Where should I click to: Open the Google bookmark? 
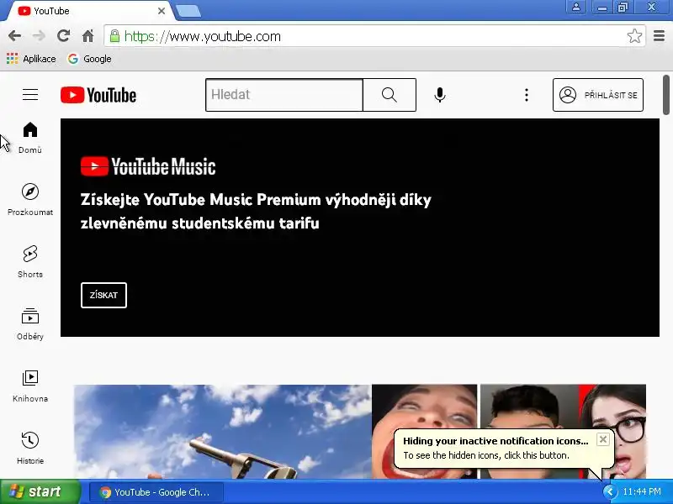(89, 59)
